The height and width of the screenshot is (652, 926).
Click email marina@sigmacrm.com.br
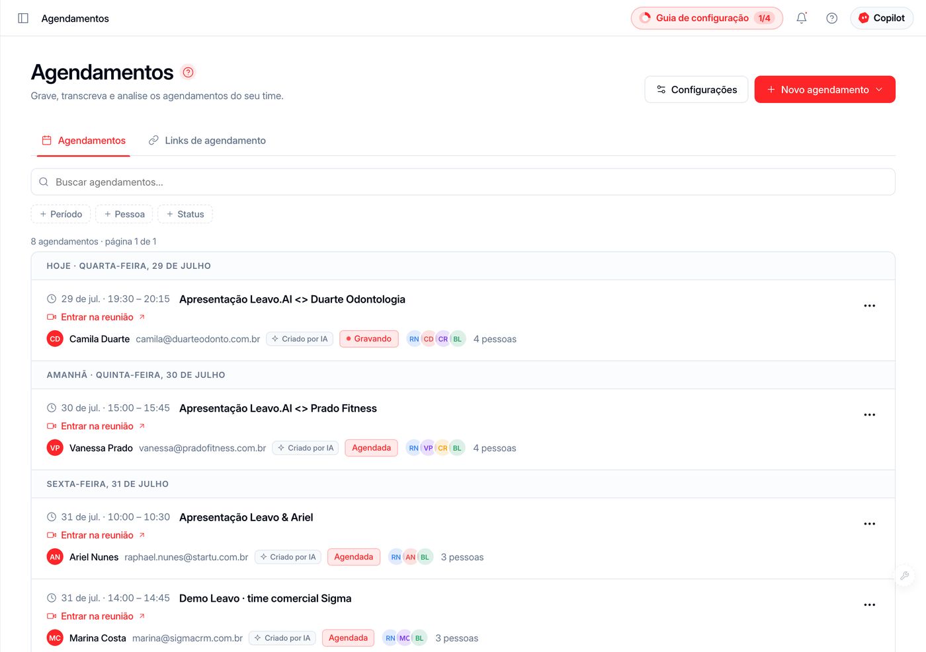point(187,638)
